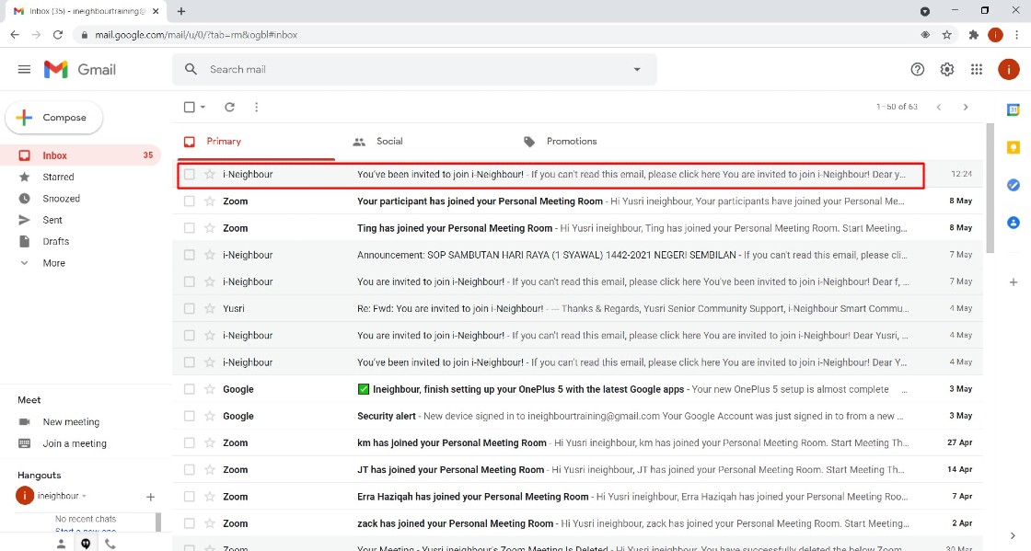Open Contacts side panel
The height and width of the screenshot is (551, 1031).
point(1014,223)
